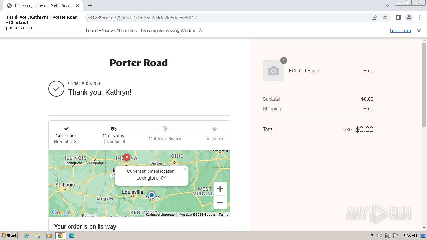Zoom in on the map
427x240 pixels.
[x=220, y=189]
